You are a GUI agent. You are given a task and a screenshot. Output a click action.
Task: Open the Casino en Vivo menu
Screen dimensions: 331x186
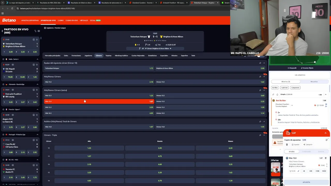click(72, 20)
